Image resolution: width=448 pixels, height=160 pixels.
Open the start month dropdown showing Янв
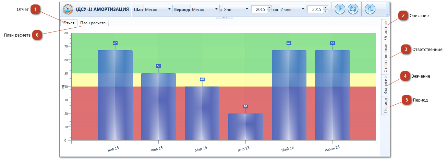(237, 10)
